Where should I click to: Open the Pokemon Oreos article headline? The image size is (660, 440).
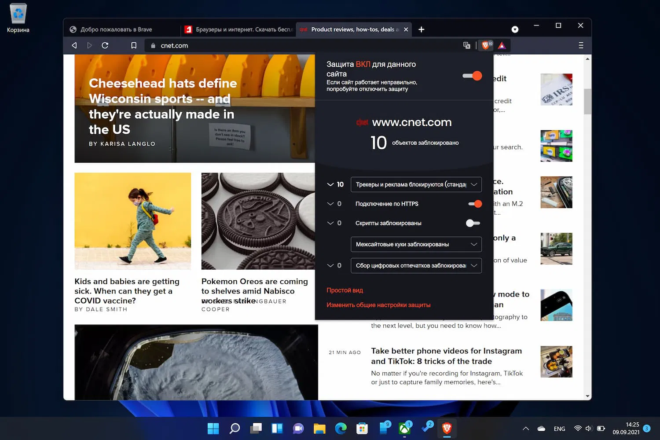[x=255, y=291]
